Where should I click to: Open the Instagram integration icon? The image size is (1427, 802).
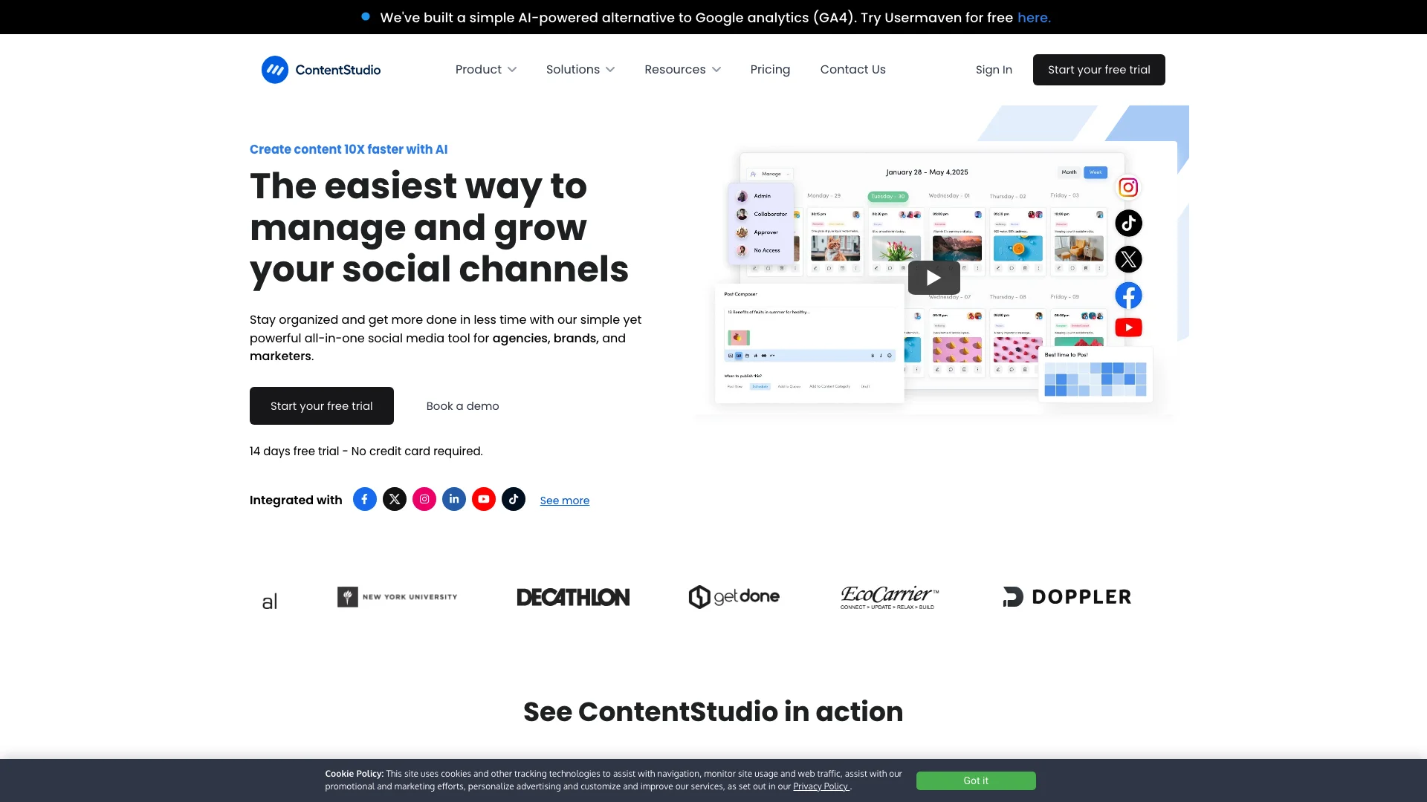[424, 499]
